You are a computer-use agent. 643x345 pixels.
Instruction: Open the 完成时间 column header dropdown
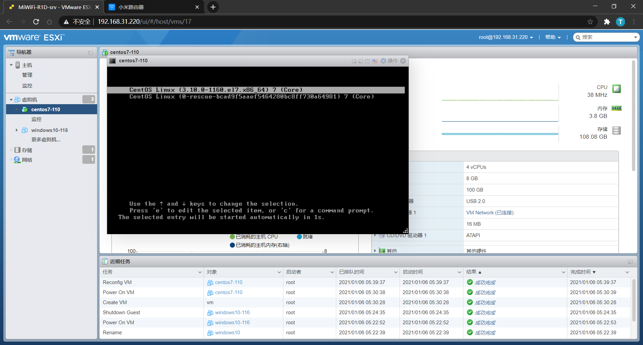(627, 272)
